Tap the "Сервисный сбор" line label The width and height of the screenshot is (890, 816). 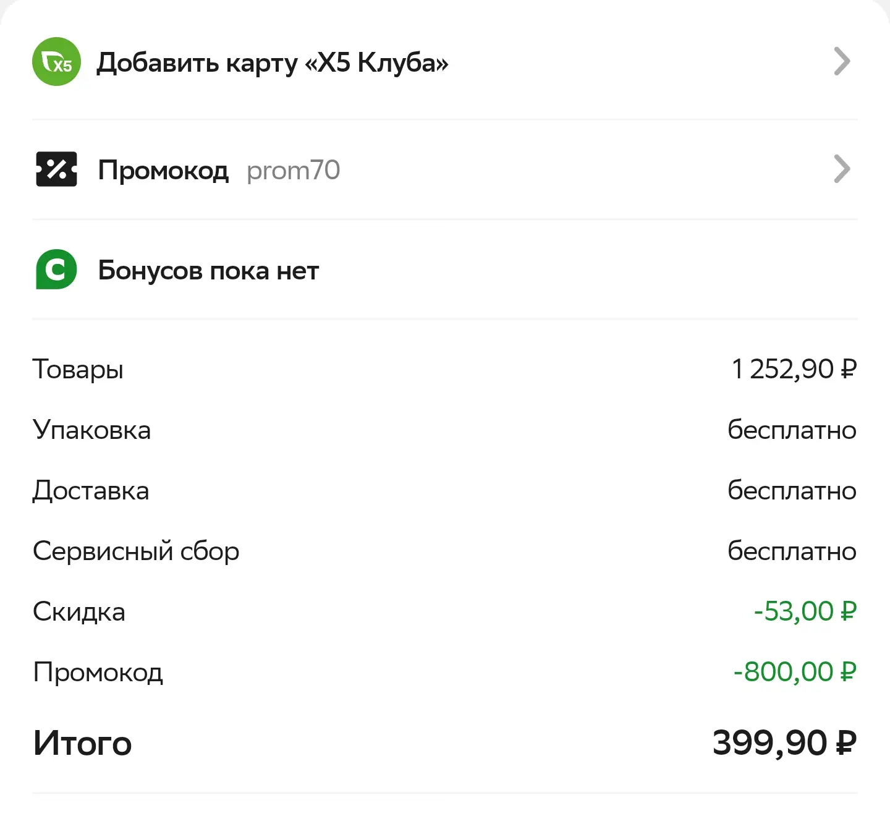click(x=136, y=551)
